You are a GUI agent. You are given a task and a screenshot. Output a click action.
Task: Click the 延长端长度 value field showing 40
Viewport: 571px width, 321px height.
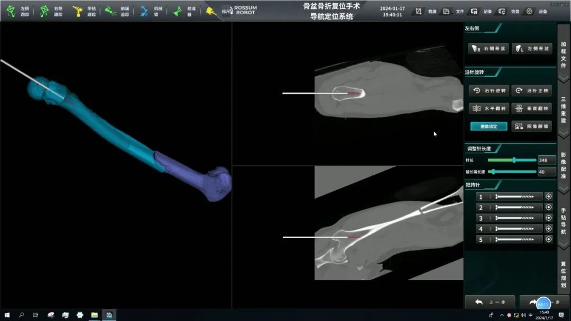tap(546, 172)
